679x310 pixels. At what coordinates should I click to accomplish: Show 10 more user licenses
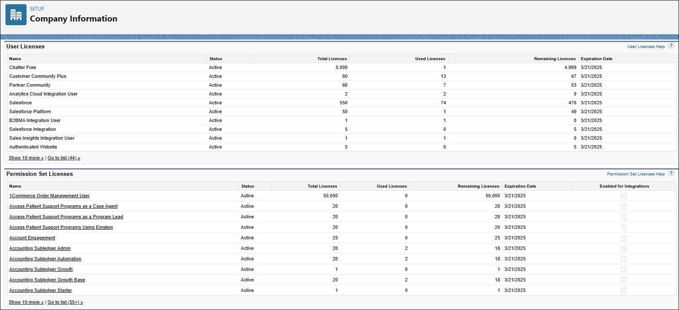(x=26, y=158)
